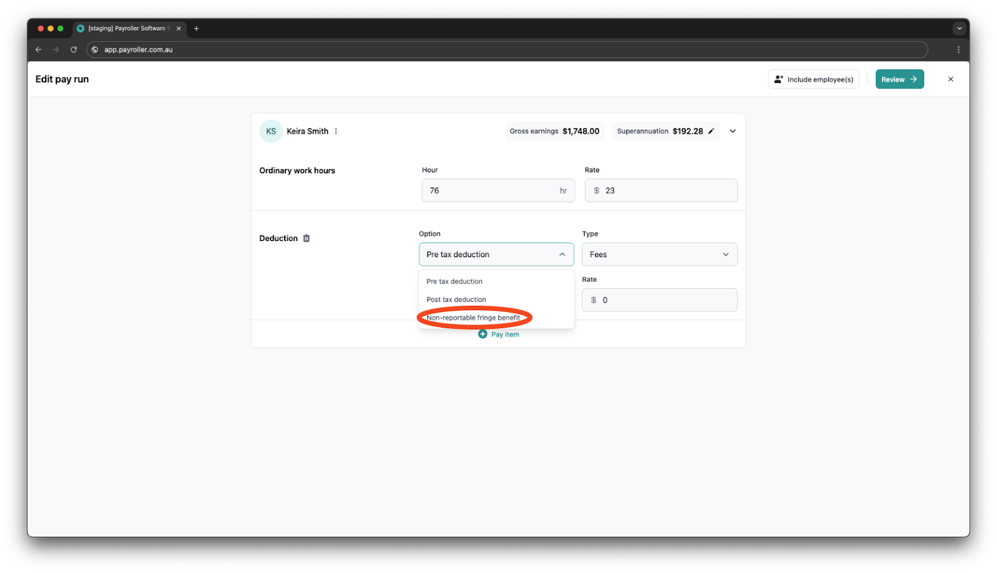Close the Edit pay run page
The height and width of the screenshot is (573, 997).
tap(950, 79)
